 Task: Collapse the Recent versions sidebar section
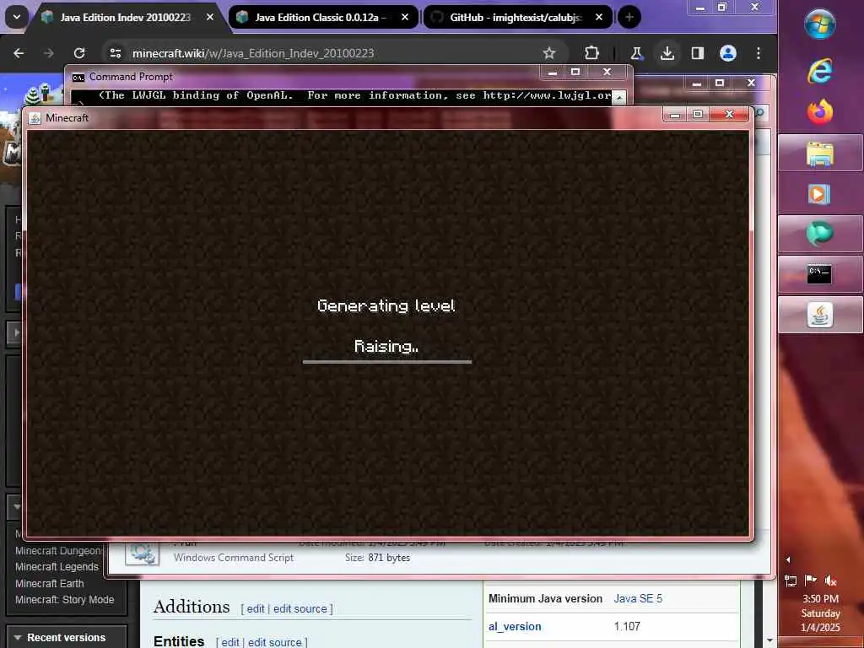[66, 638]
